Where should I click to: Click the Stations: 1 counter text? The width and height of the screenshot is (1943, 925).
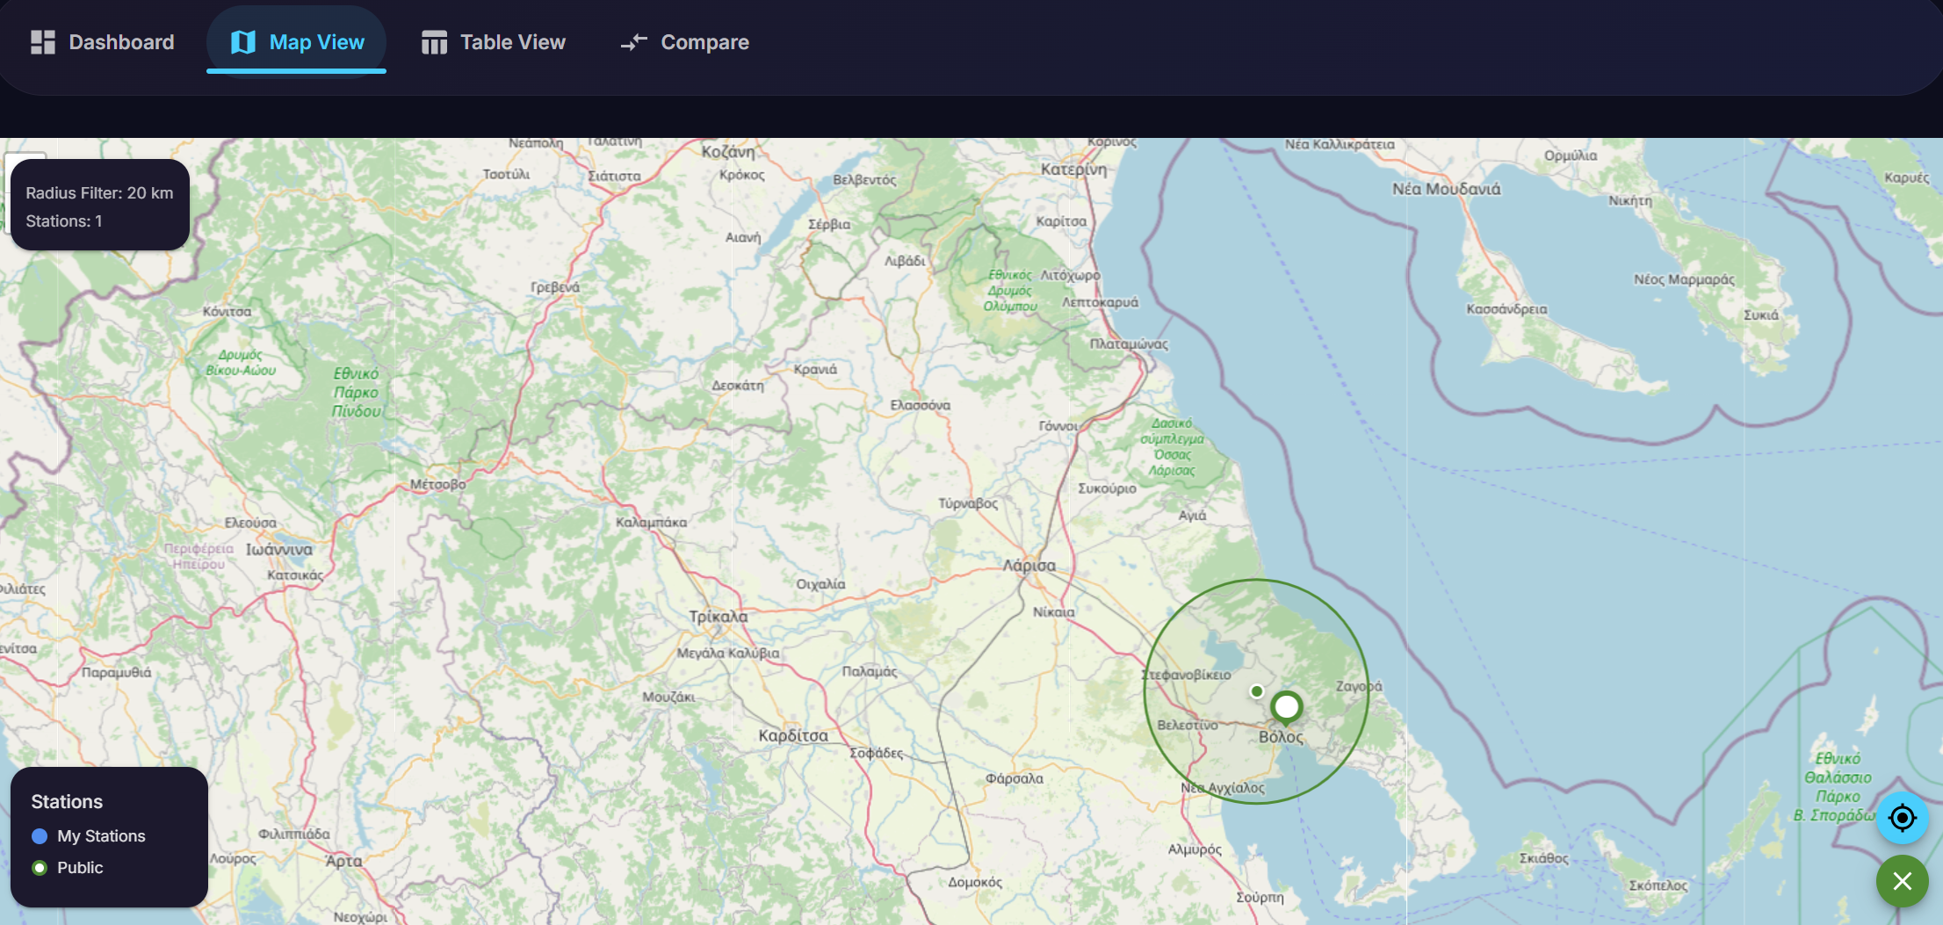pyautogui.click(x=63, y=220)
